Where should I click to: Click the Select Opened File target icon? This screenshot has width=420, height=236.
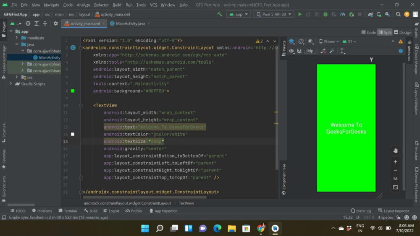pos(28,23)
